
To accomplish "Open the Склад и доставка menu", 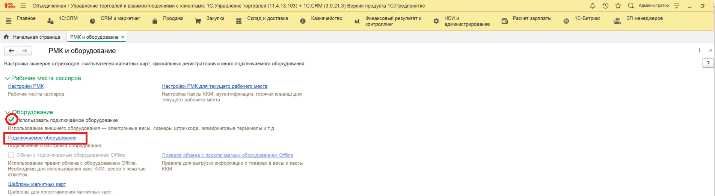I will click(x=267, y=18).
